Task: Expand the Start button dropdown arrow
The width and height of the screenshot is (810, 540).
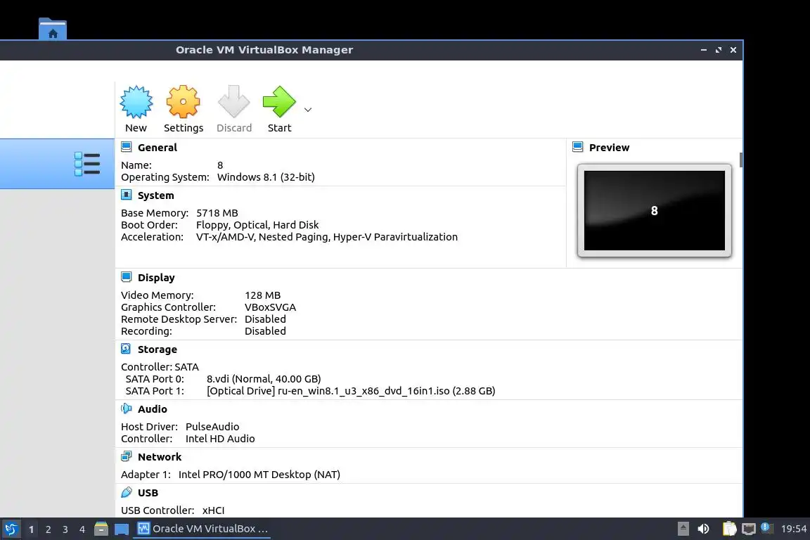Action: click(308, 110)
